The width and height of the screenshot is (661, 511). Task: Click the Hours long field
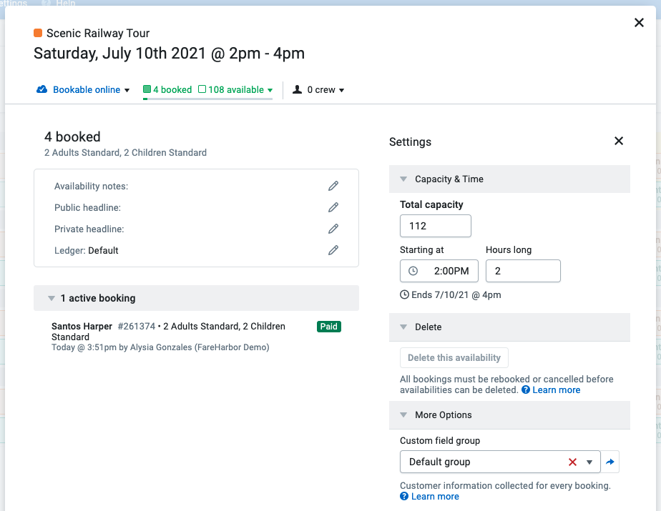523,271
